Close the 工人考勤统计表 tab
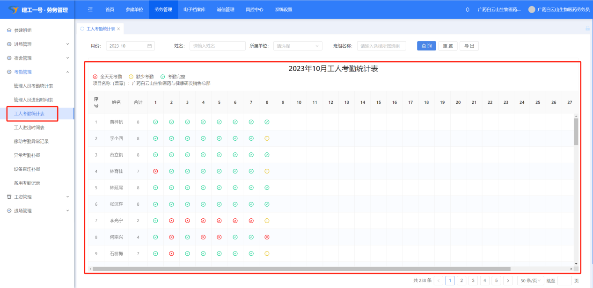Screen dimensions: 593x288 (x=118, y=29)
